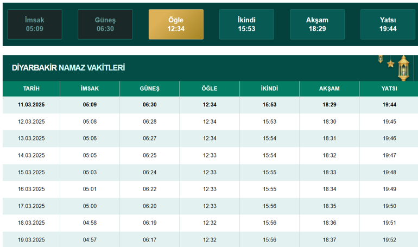Click the DİYARBAKİR NAMAZ VAKİTLERİ heading
Viewport: 418px width, 247px height.
68,68
